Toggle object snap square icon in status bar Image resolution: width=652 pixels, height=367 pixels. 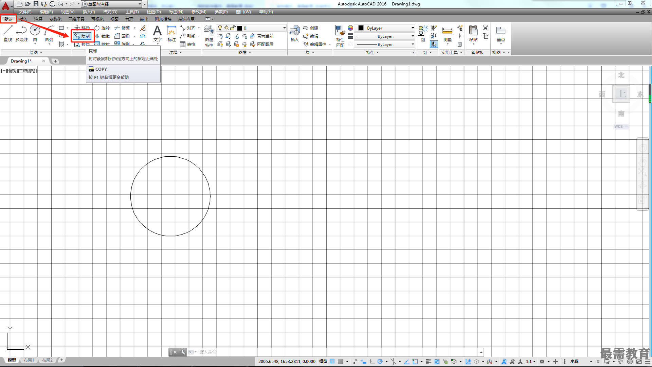pos(415,361)
